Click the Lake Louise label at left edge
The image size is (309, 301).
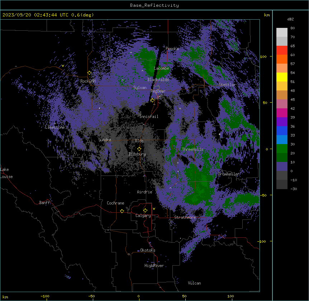6,173
